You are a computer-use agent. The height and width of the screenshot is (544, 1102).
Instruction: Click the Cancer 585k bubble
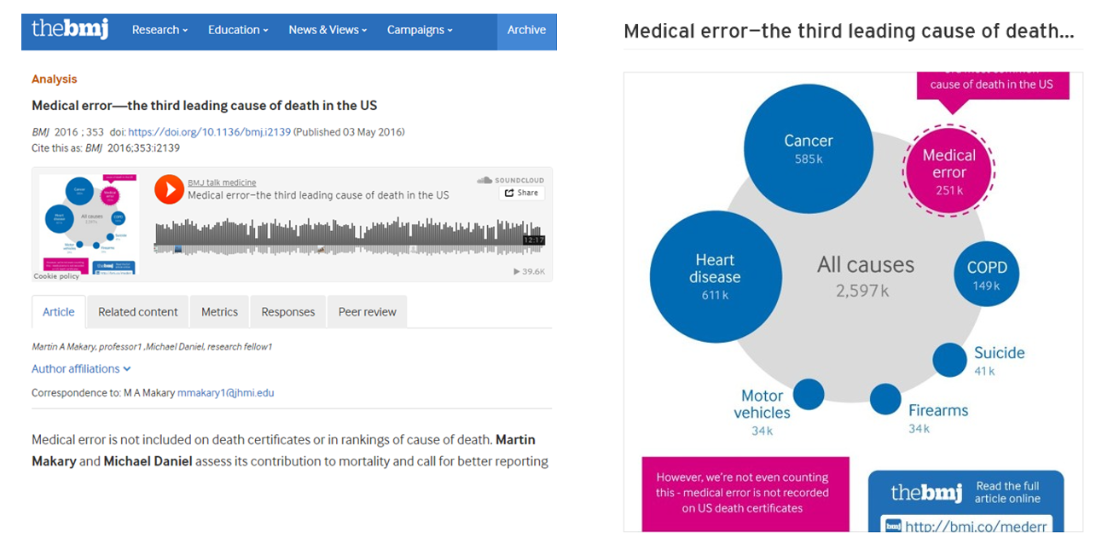pyautogui.click(x=809, y=148)
